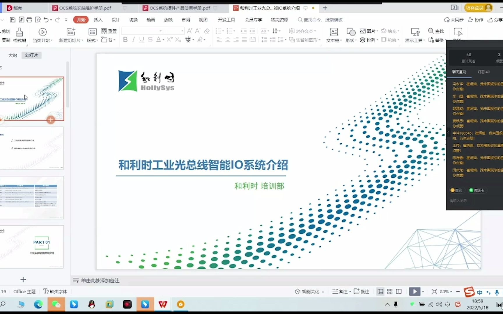Image resolution: width=503 pixels, height=314 pixels.
Task: Open a new document tab with plus
Action: click(325, 8)
